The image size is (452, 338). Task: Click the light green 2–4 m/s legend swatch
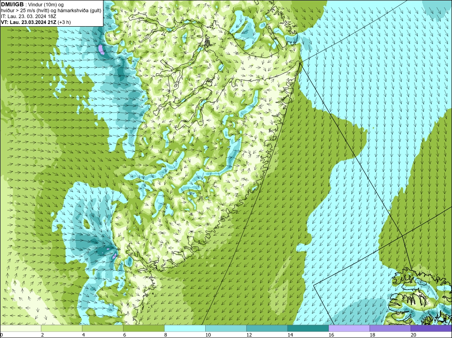61,328
